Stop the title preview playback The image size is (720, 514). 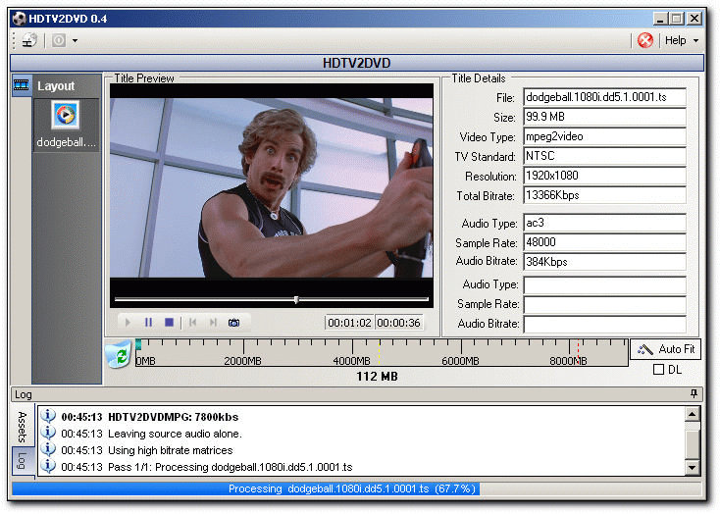(169, 323)
